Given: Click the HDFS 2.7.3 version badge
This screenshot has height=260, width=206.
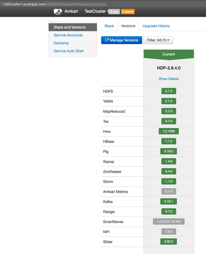Looking at the screenshot, I should pos(169,91).
